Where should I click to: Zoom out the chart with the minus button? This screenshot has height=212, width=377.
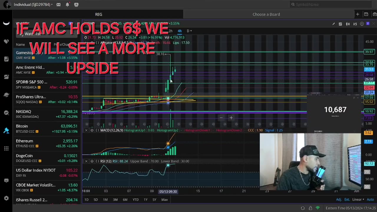tap(221, 118)
